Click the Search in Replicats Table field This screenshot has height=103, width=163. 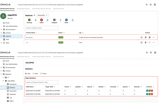click(x=42, y=28)
